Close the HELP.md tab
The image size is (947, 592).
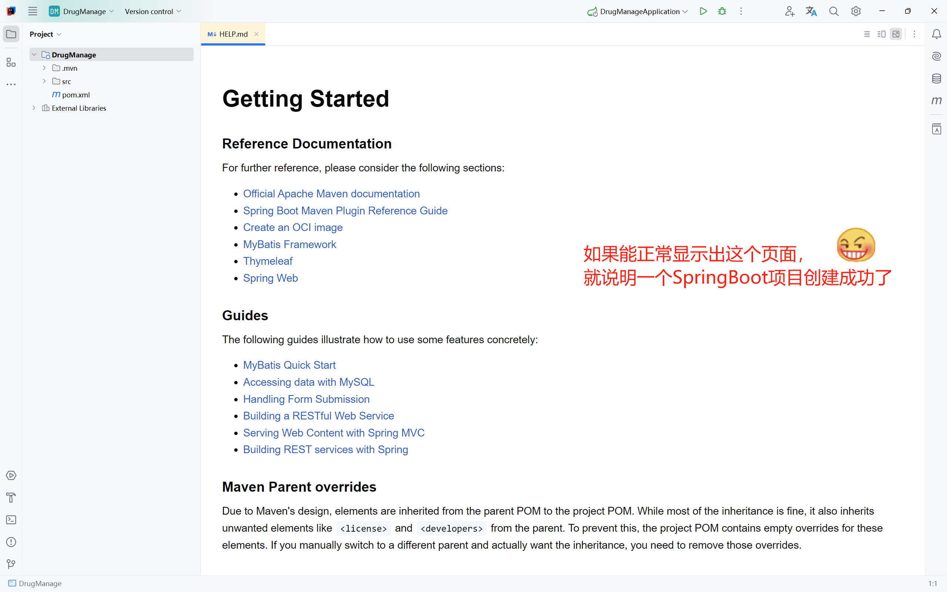[x=256, y=34]
